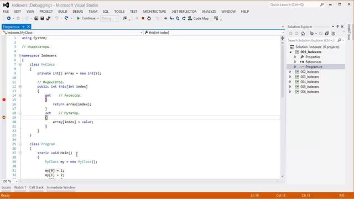The height and width of the screenshot is (199, 354).
Task: Open the Solution Explorer window options dropdown
Action: click(333, 27)
